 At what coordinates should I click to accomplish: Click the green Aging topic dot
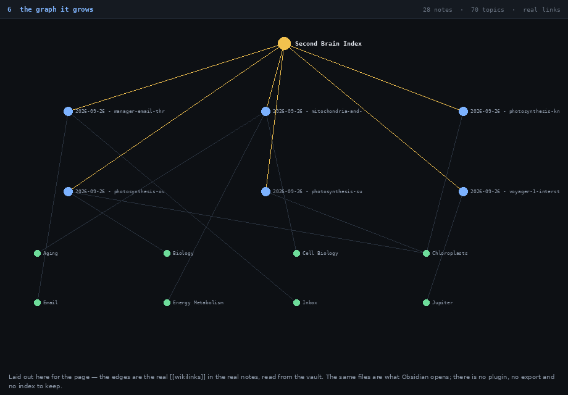pyautogui.click(x=37, y=254)
